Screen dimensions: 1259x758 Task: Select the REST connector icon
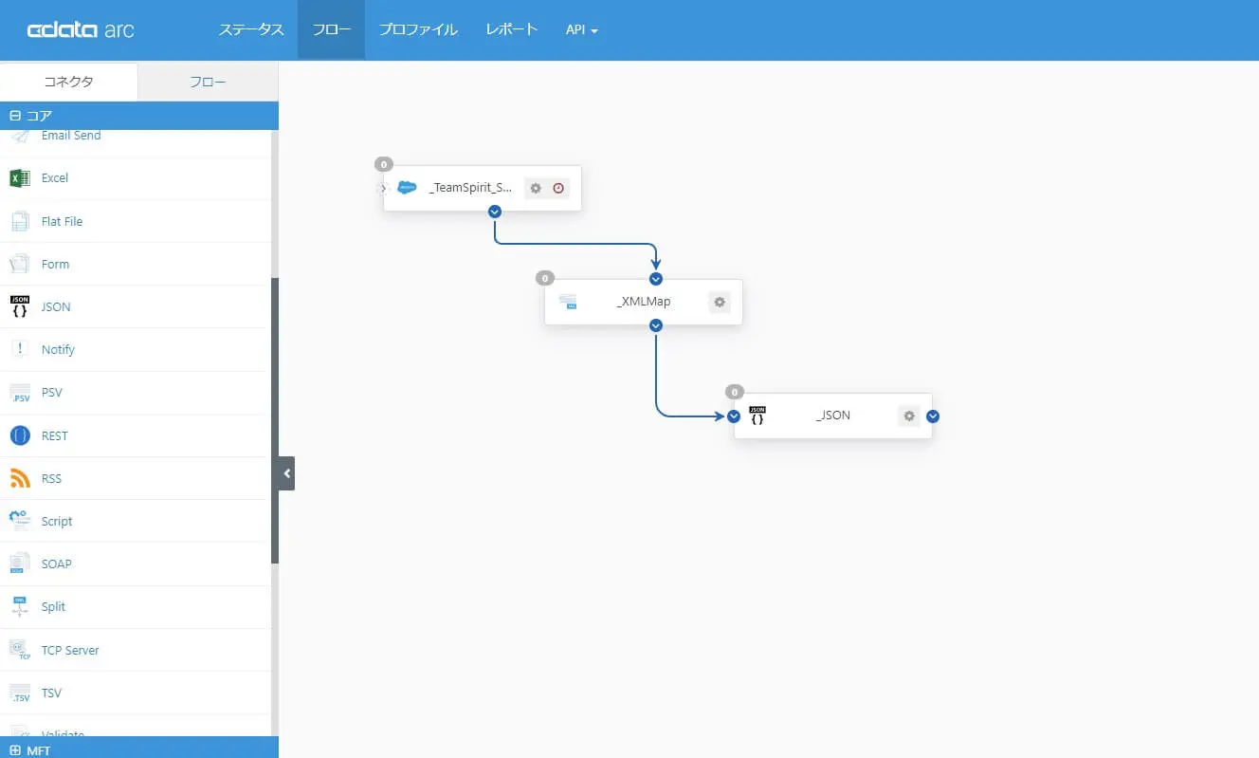[x=20, y=435]
